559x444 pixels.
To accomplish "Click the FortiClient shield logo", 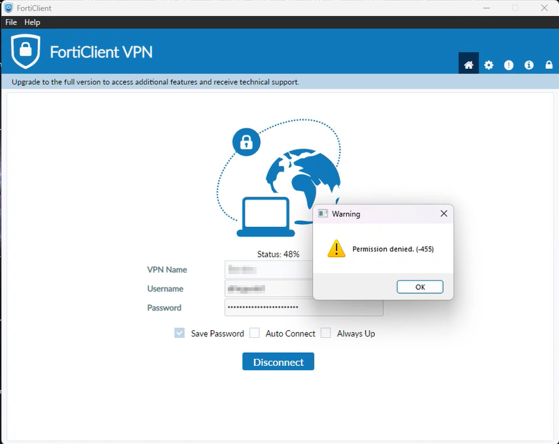I will (x=25, y=51).
